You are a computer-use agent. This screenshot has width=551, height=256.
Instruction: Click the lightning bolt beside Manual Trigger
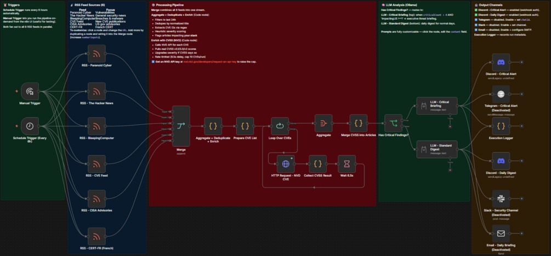pos(16,91)
